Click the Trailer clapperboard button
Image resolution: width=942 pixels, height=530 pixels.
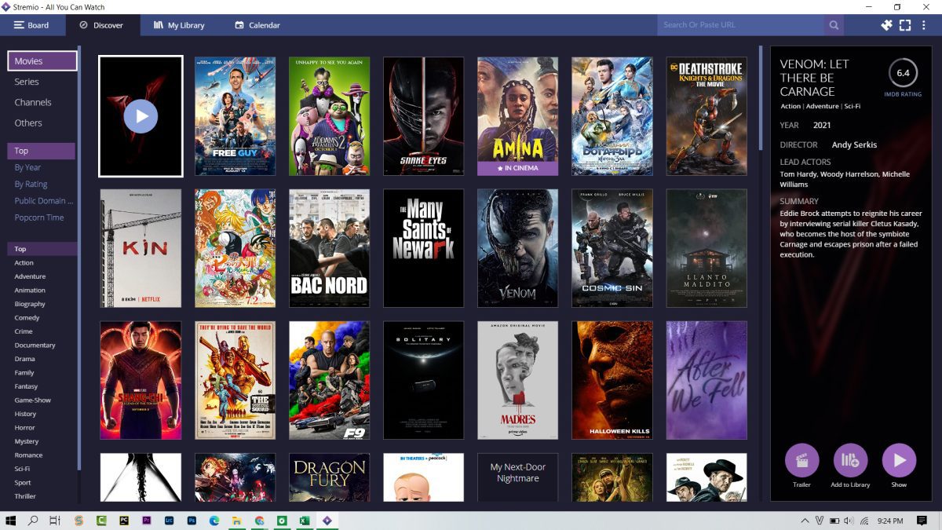pyautogui.click(x=801, y=461)
